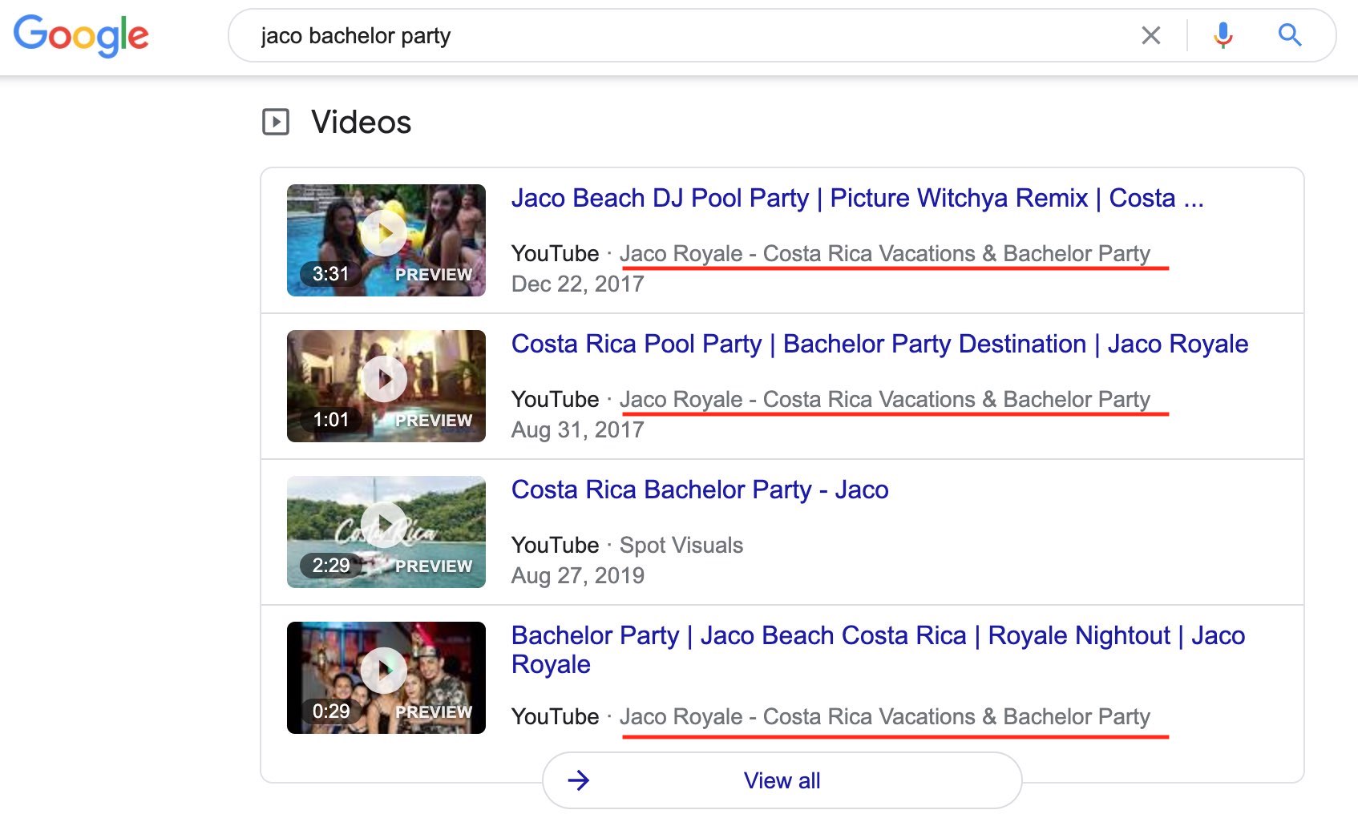Click the Videos section play icon
This screenshot has height=822, width=1358.
coord(276,122)
